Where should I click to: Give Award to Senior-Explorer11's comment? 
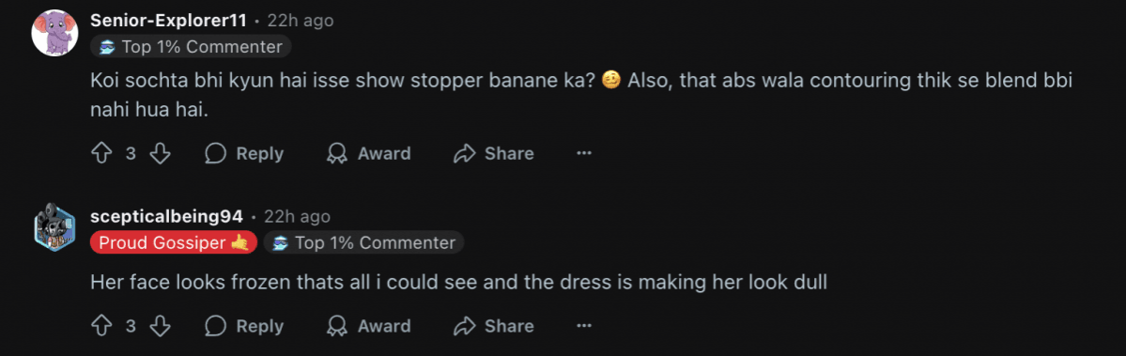point(368,153)
